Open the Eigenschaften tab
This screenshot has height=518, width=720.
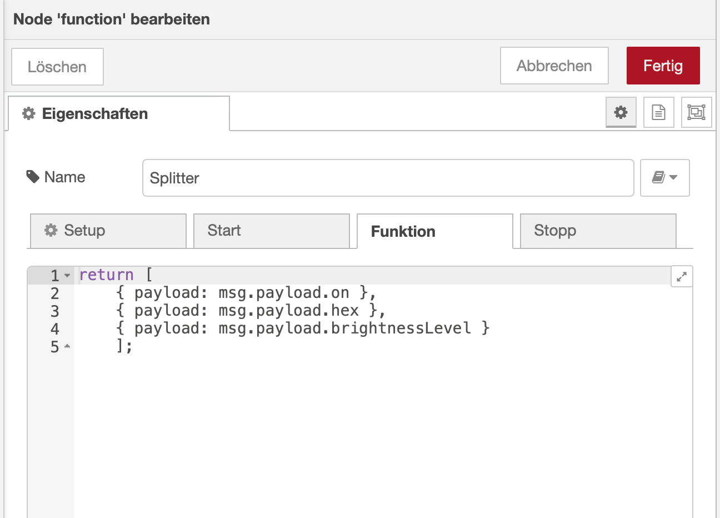pos(119,113)
